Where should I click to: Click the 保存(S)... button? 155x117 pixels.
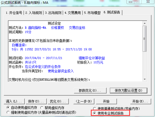tap(36, 101)
